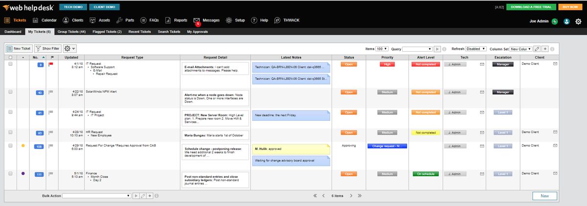
Task: Click the Show Filter button
Action: coord(47,49)
